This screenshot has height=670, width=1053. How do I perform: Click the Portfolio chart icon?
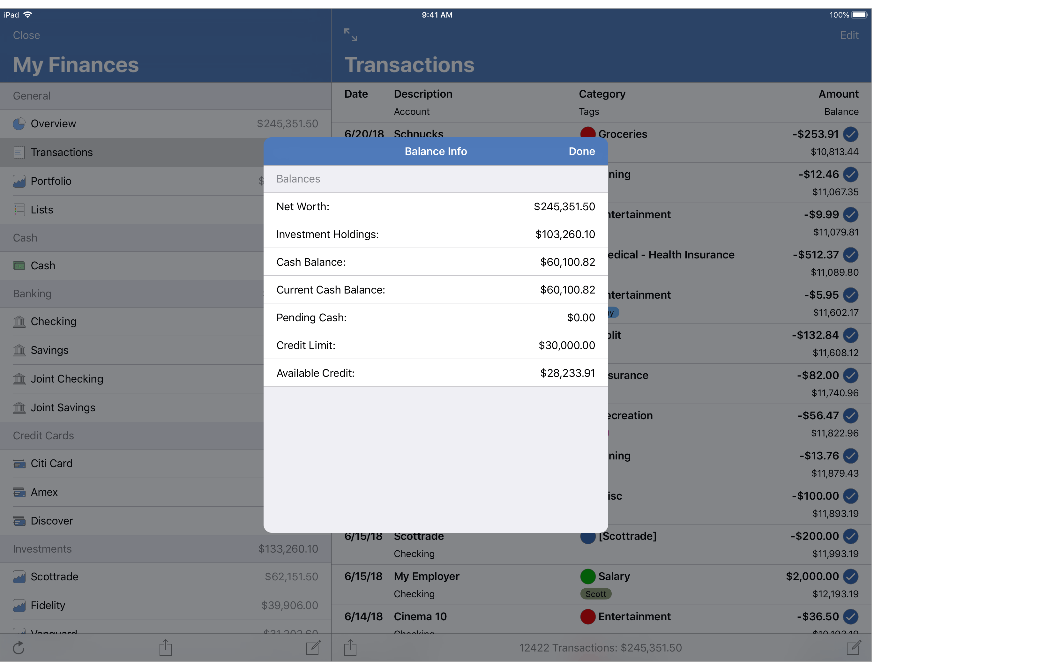(19, 181)
